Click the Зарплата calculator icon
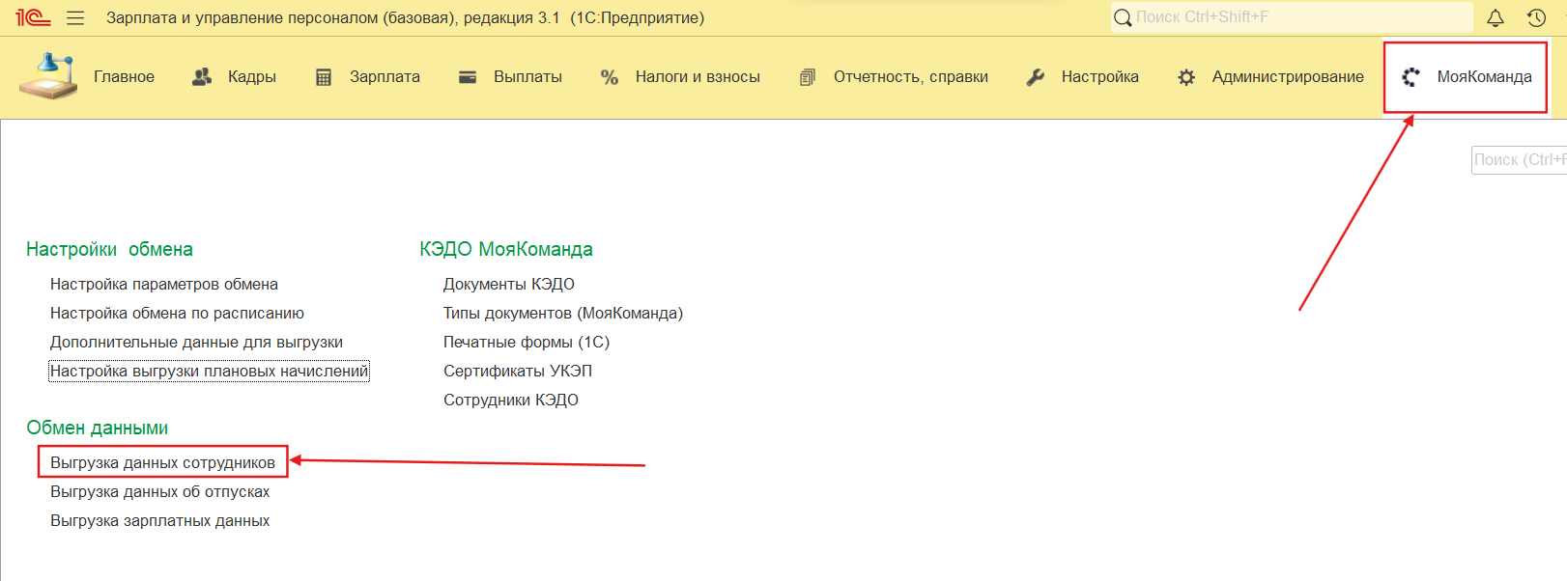This screenshot has width=1567, height=581. pyautogui.click(x=324, y=77)
